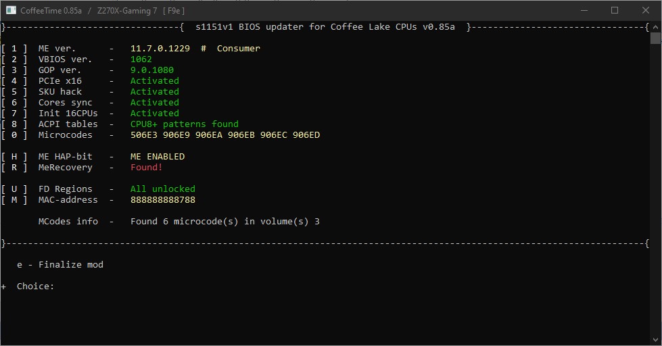Click microcode entry '906ED'
662x346 pixels.
(306, 135)
